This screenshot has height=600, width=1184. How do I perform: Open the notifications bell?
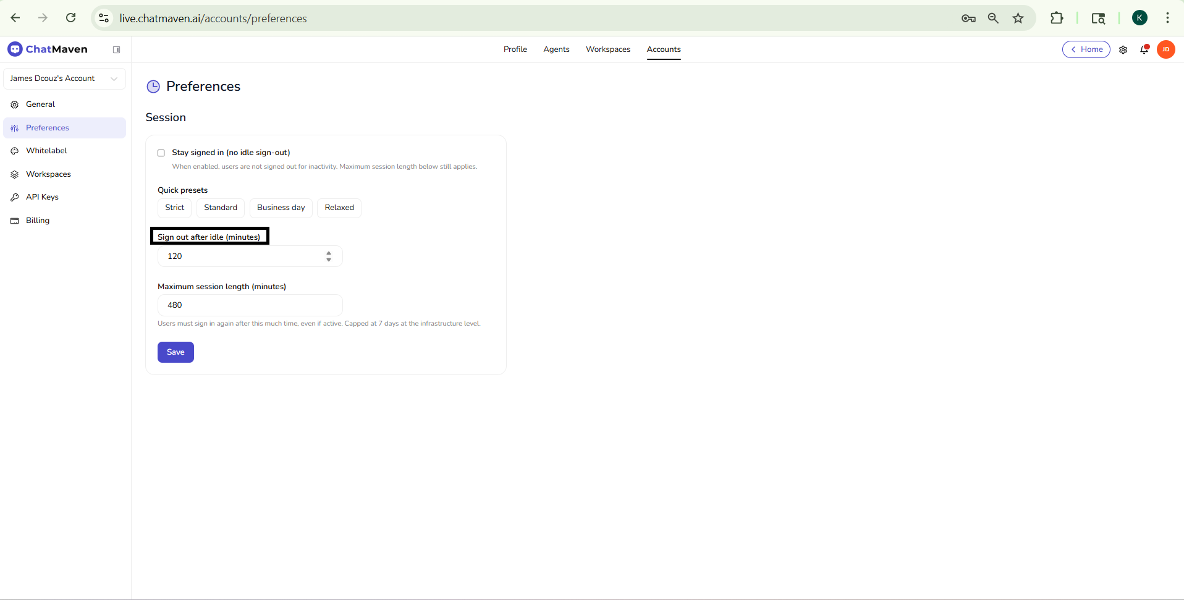(1144, 49)
